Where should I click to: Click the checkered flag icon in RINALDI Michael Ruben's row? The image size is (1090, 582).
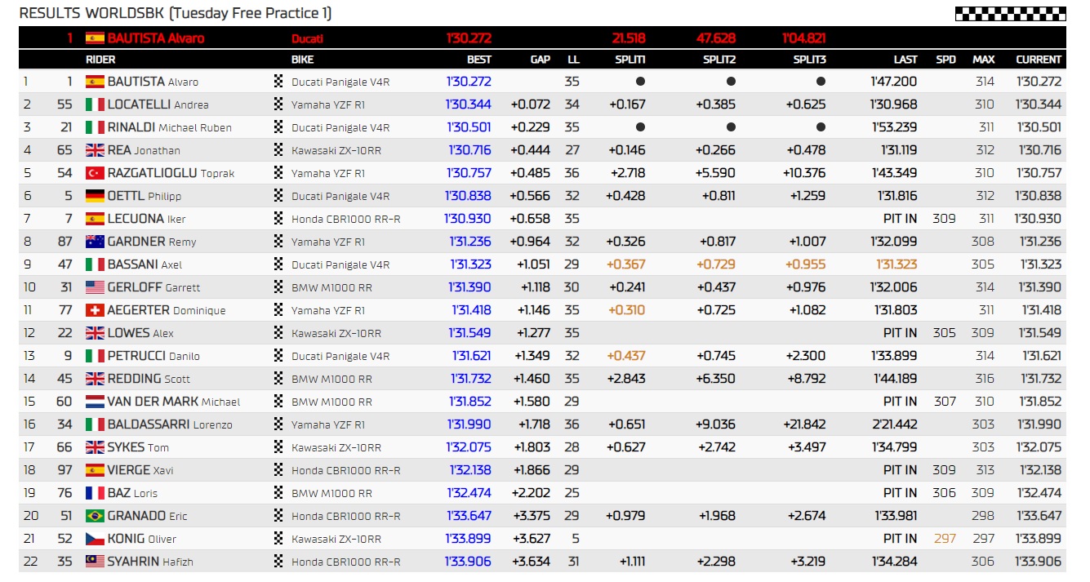[278, 127]
